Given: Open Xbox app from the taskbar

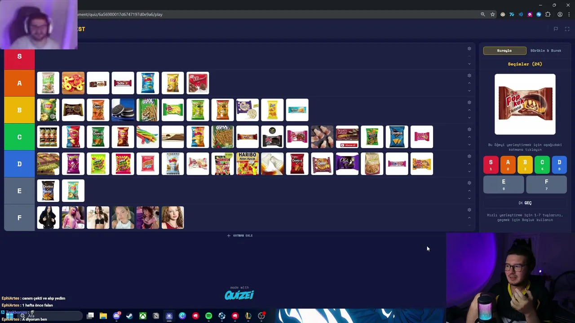Looking at the screenshot, I should (143, 316).
